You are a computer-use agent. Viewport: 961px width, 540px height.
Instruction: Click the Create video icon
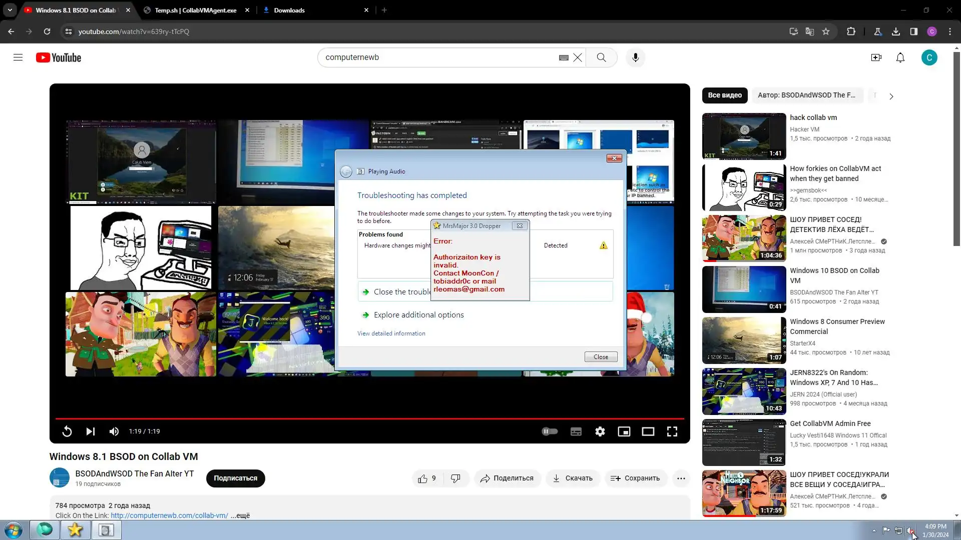coord(876,57)
